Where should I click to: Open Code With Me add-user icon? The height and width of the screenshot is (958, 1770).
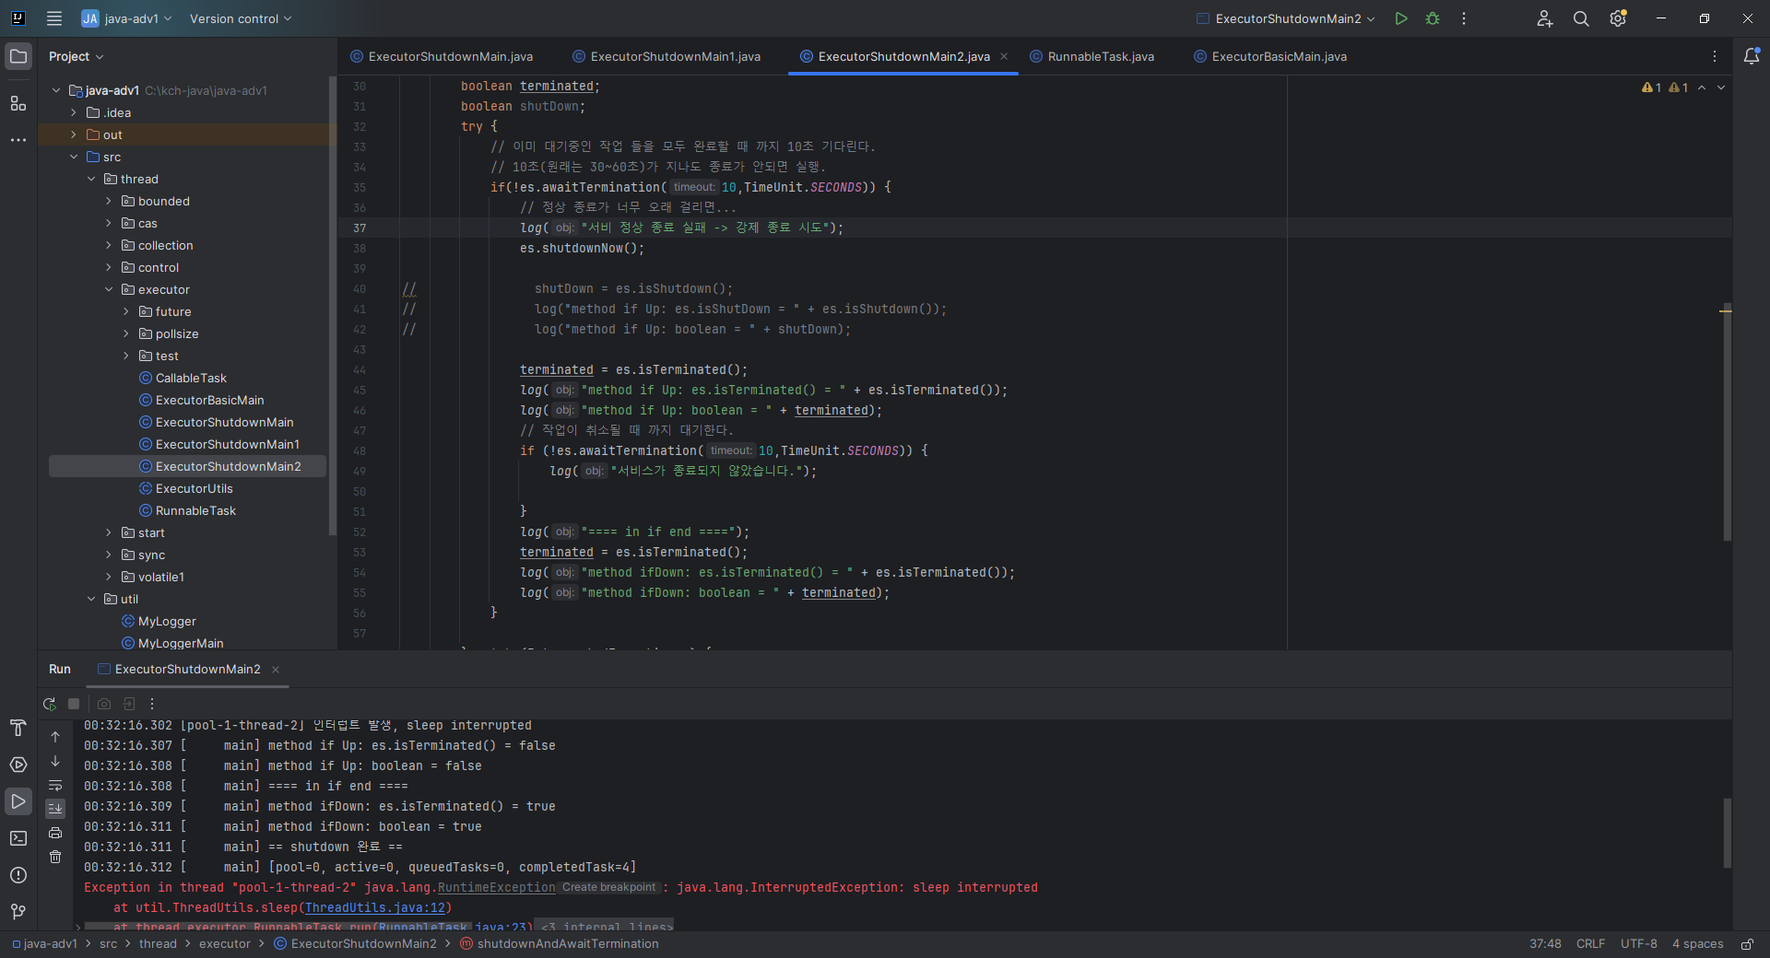point(1545,18)
